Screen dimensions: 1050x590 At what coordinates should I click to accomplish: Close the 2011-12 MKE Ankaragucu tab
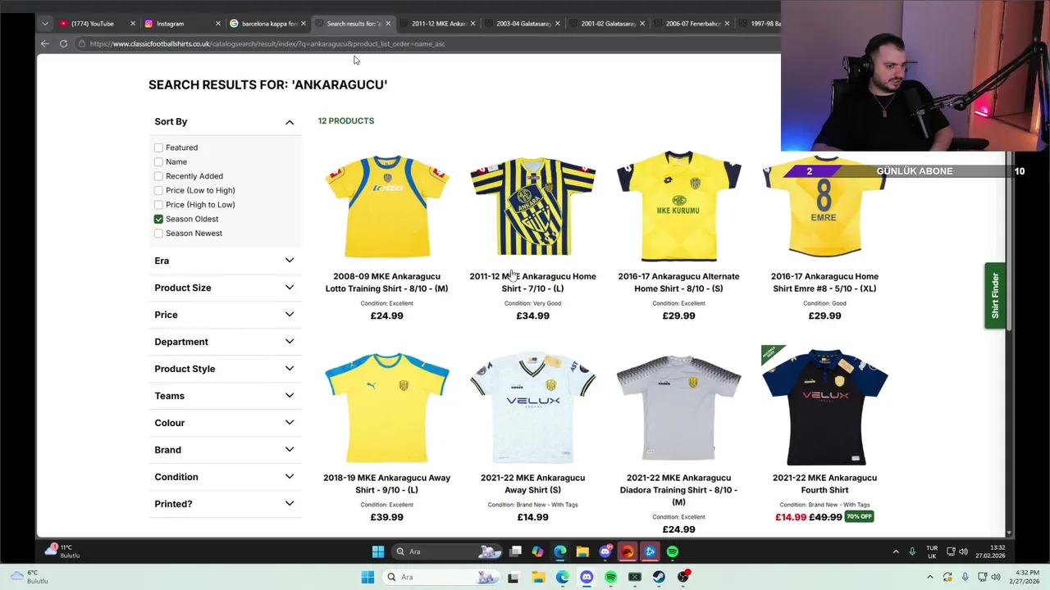pyautogui.click(x=472, y=24)
